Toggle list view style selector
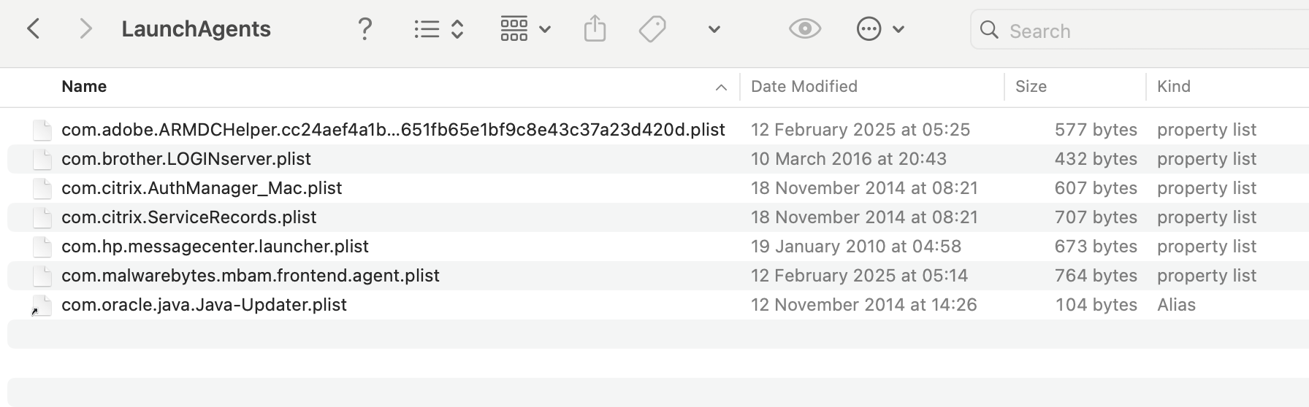The width and height of the screenshot is (1309, 407). (x=438, y=29)
